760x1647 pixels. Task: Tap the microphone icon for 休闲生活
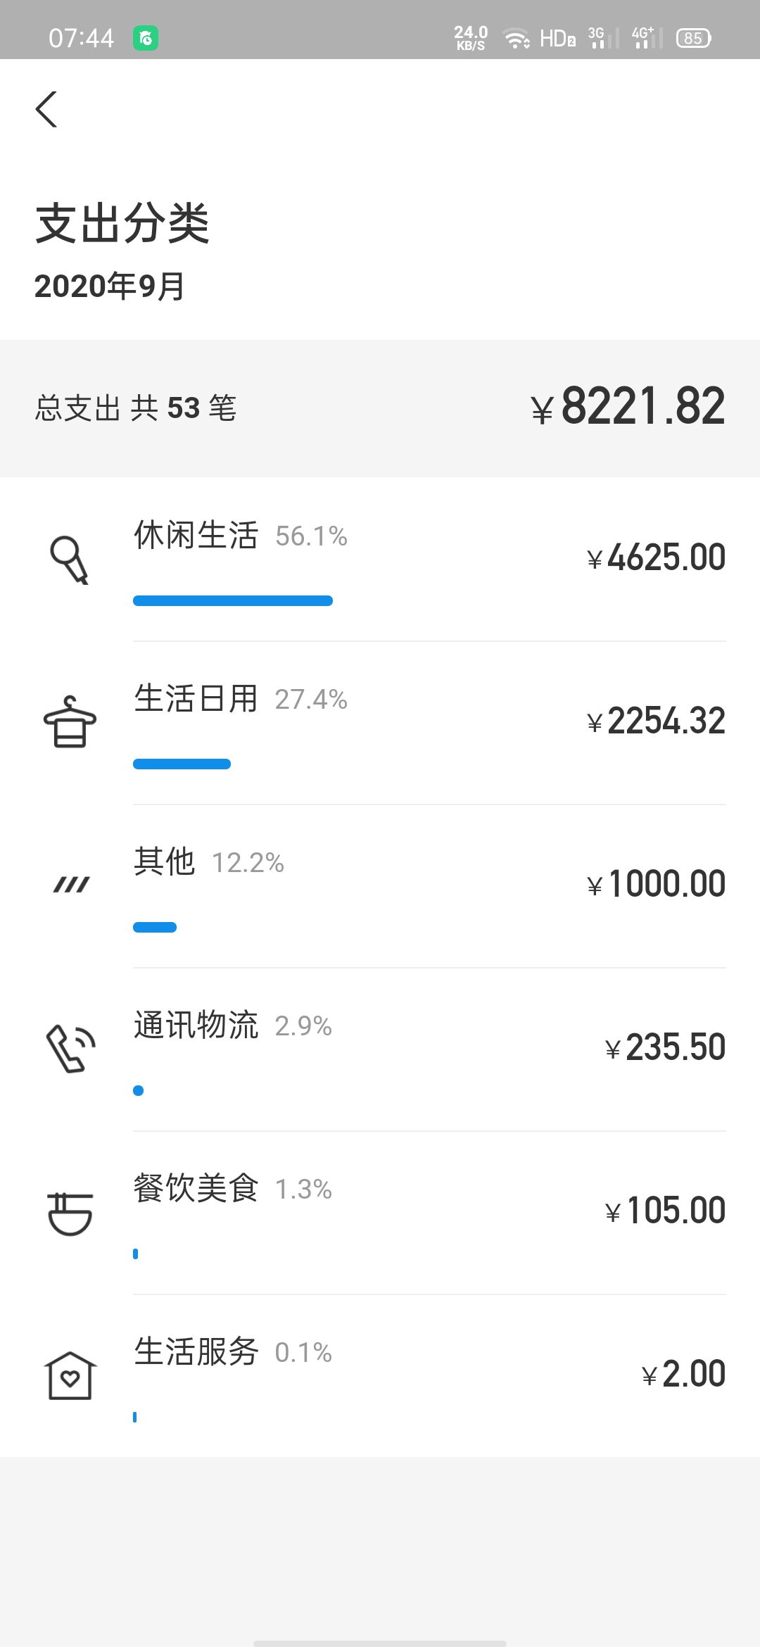click(x=70, y=560)
